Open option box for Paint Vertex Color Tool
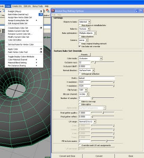 [41, 52]
